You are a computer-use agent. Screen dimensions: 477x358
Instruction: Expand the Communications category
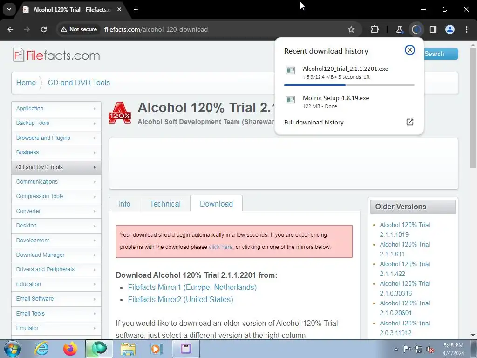56,182
